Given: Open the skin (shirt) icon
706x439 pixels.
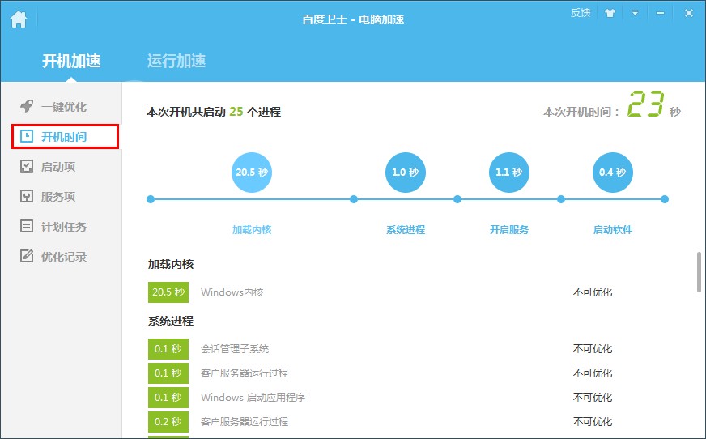Looking at the screenshot, I should tap(610, 13).
